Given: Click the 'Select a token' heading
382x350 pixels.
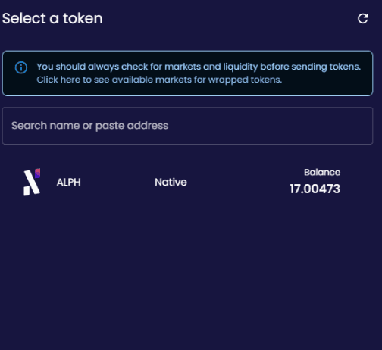Looking at the screenshot, I should pos(52,18).
